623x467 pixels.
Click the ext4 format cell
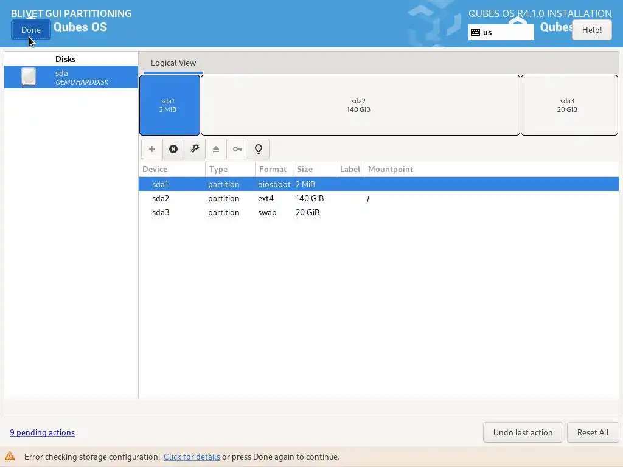pyautogui.click(x=265, y=198)
